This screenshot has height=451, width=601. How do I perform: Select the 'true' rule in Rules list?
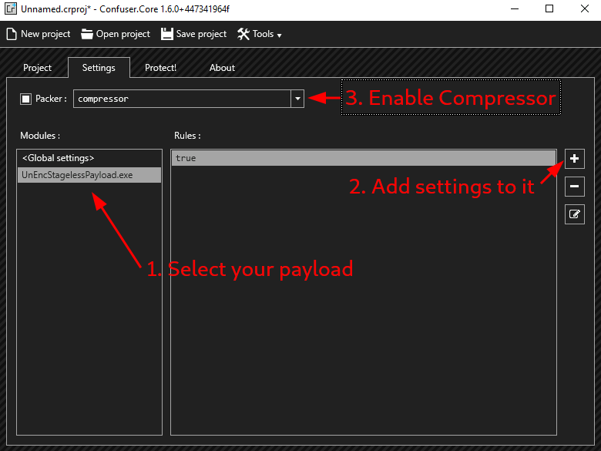(x=362, y=158)
